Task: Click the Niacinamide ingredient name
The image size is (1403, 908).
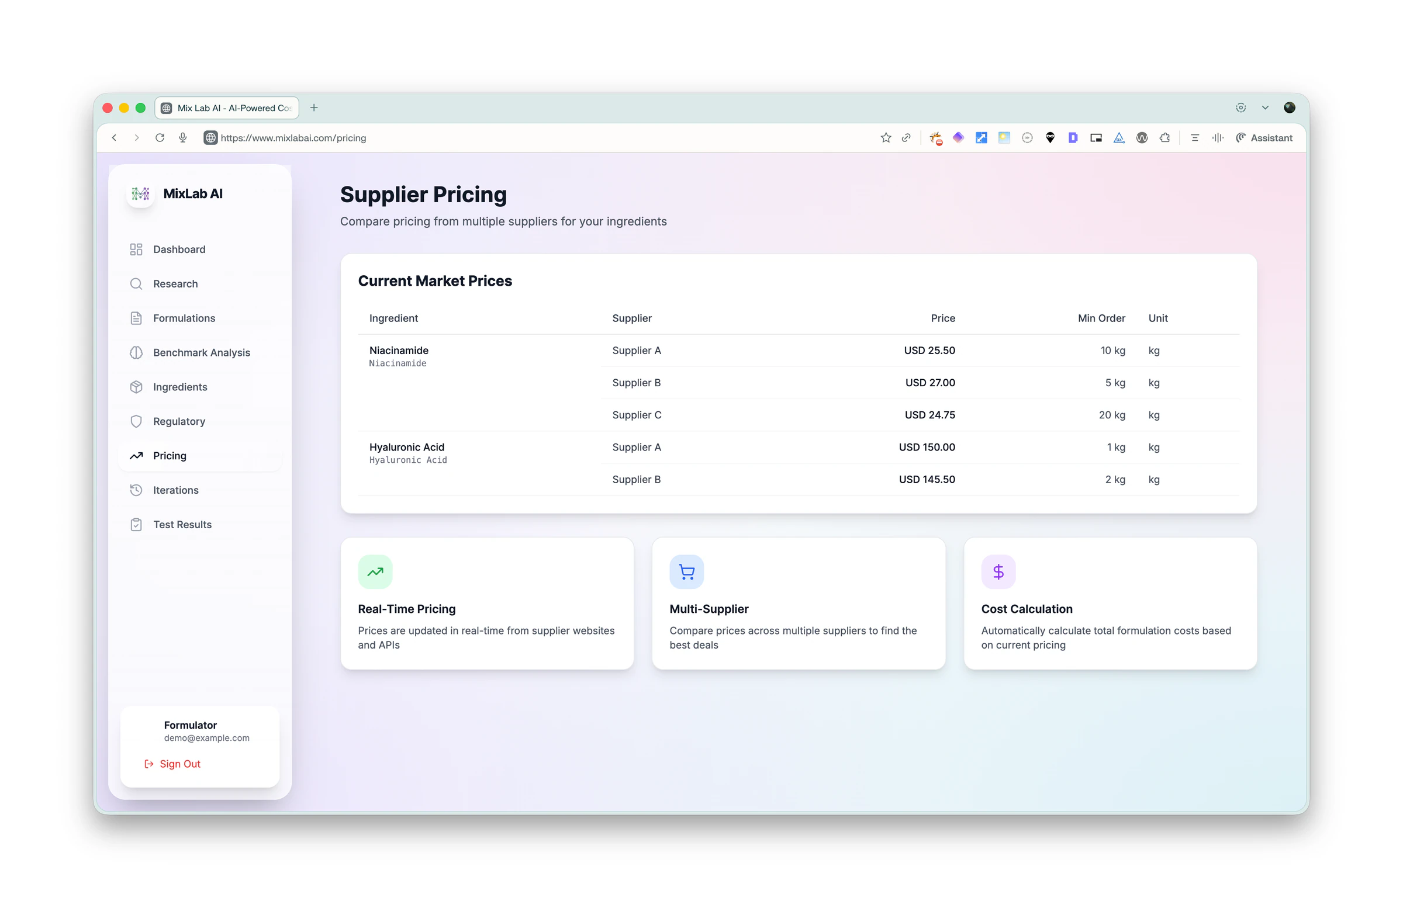Action: click(399, 350)
